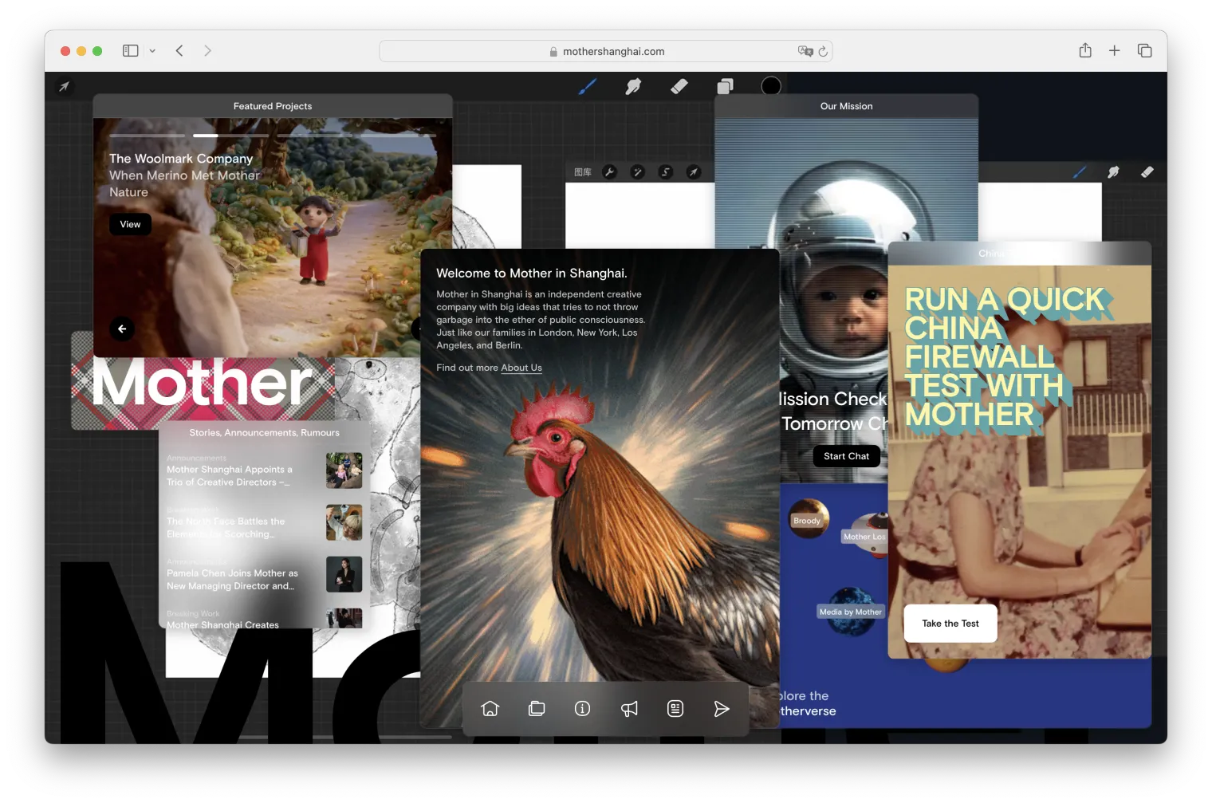This screenshot has height=803, width=1212.
Task: Open the black color picker circle
Action: pyautogui.click(x=771, y=86)
